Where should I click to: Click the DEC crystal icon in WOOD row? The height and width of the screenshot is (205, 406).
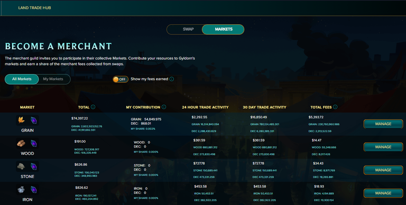[34, 143]
